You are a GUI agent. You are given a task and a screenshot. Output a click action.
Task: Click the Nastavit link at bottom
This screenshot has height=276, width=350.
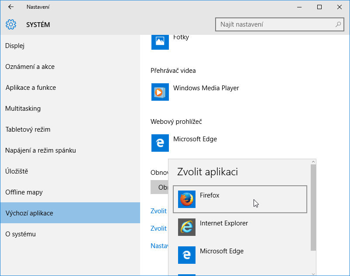(159, 246)
